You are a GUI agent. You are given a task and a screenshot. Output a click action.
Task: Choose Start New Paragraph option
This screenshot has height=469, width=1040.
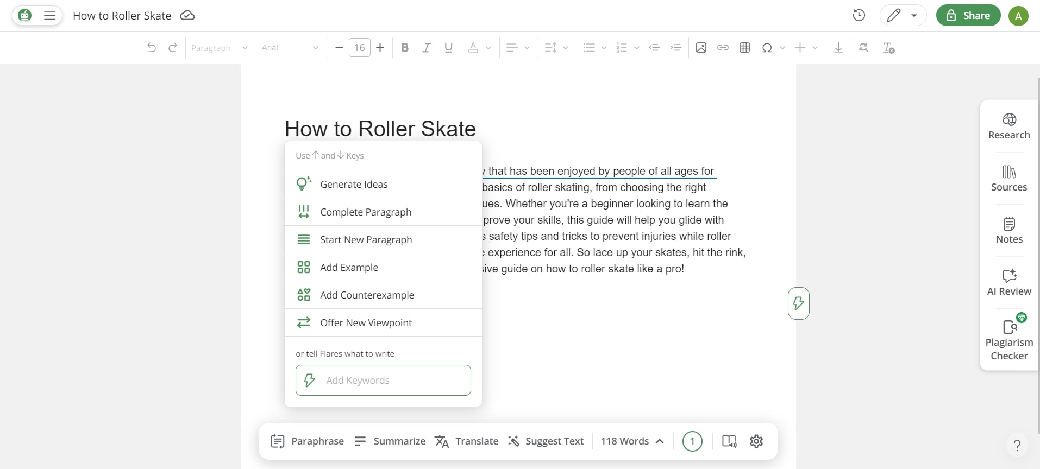point(383,239)
